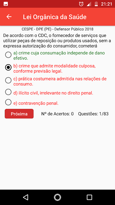Tap the battery indicator icon
Image resolution: width=115 pixels, height=205 pixels.
tap(96, 4)
